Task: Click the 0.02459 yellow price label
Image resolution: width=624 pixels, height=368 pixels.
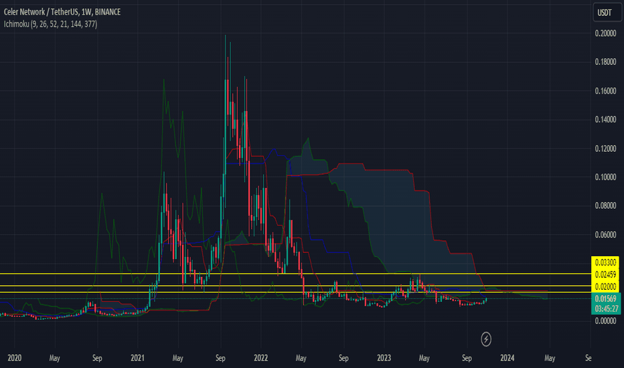Action: click(605, 274)
